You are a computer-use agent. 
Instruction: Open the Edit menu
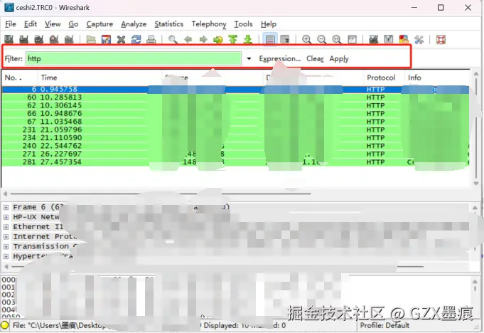[x=31, y=24]
